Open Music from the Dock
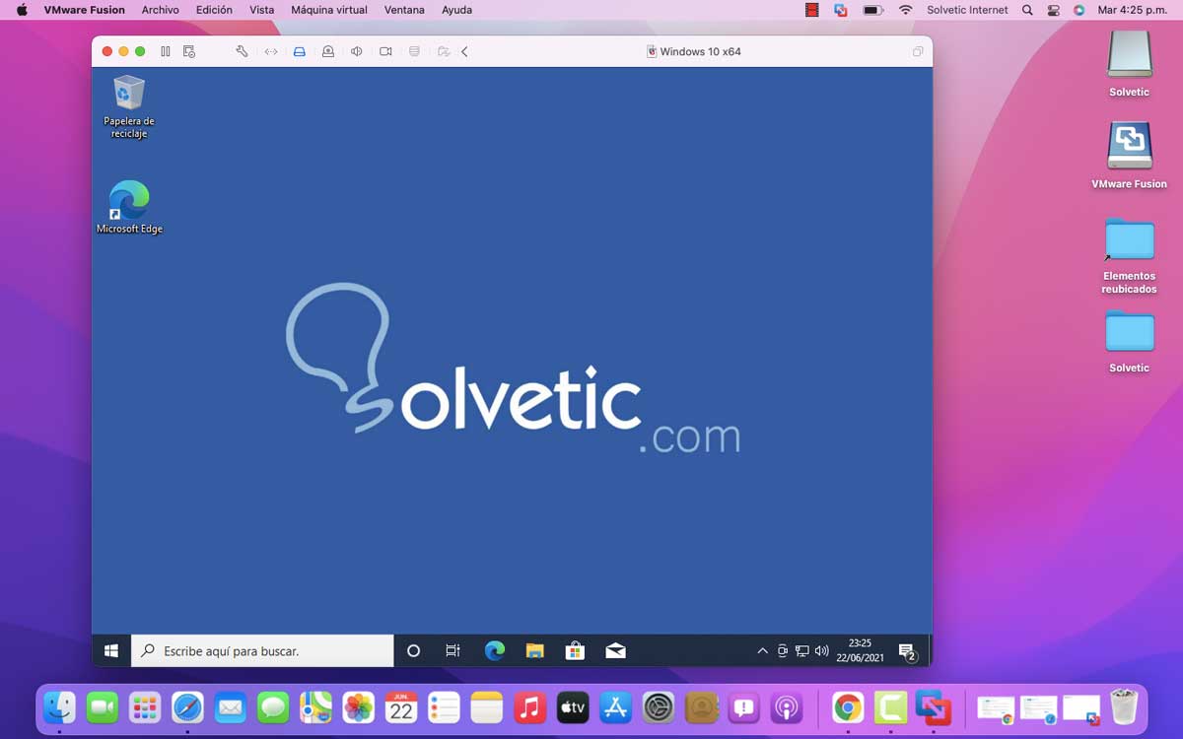This screenshot has height=739, width=1183. click(x=530, y=706)
